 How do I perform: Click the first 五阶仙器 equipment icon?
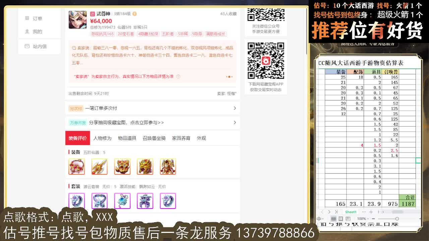pos(77,166)
